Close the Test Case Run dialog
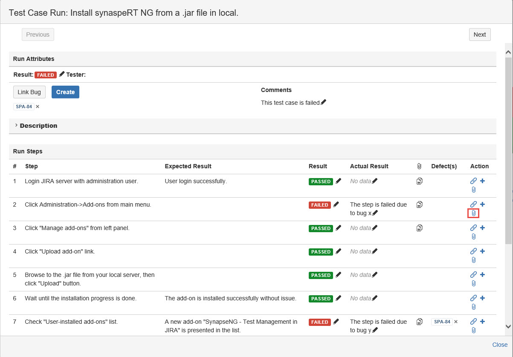 500,345
